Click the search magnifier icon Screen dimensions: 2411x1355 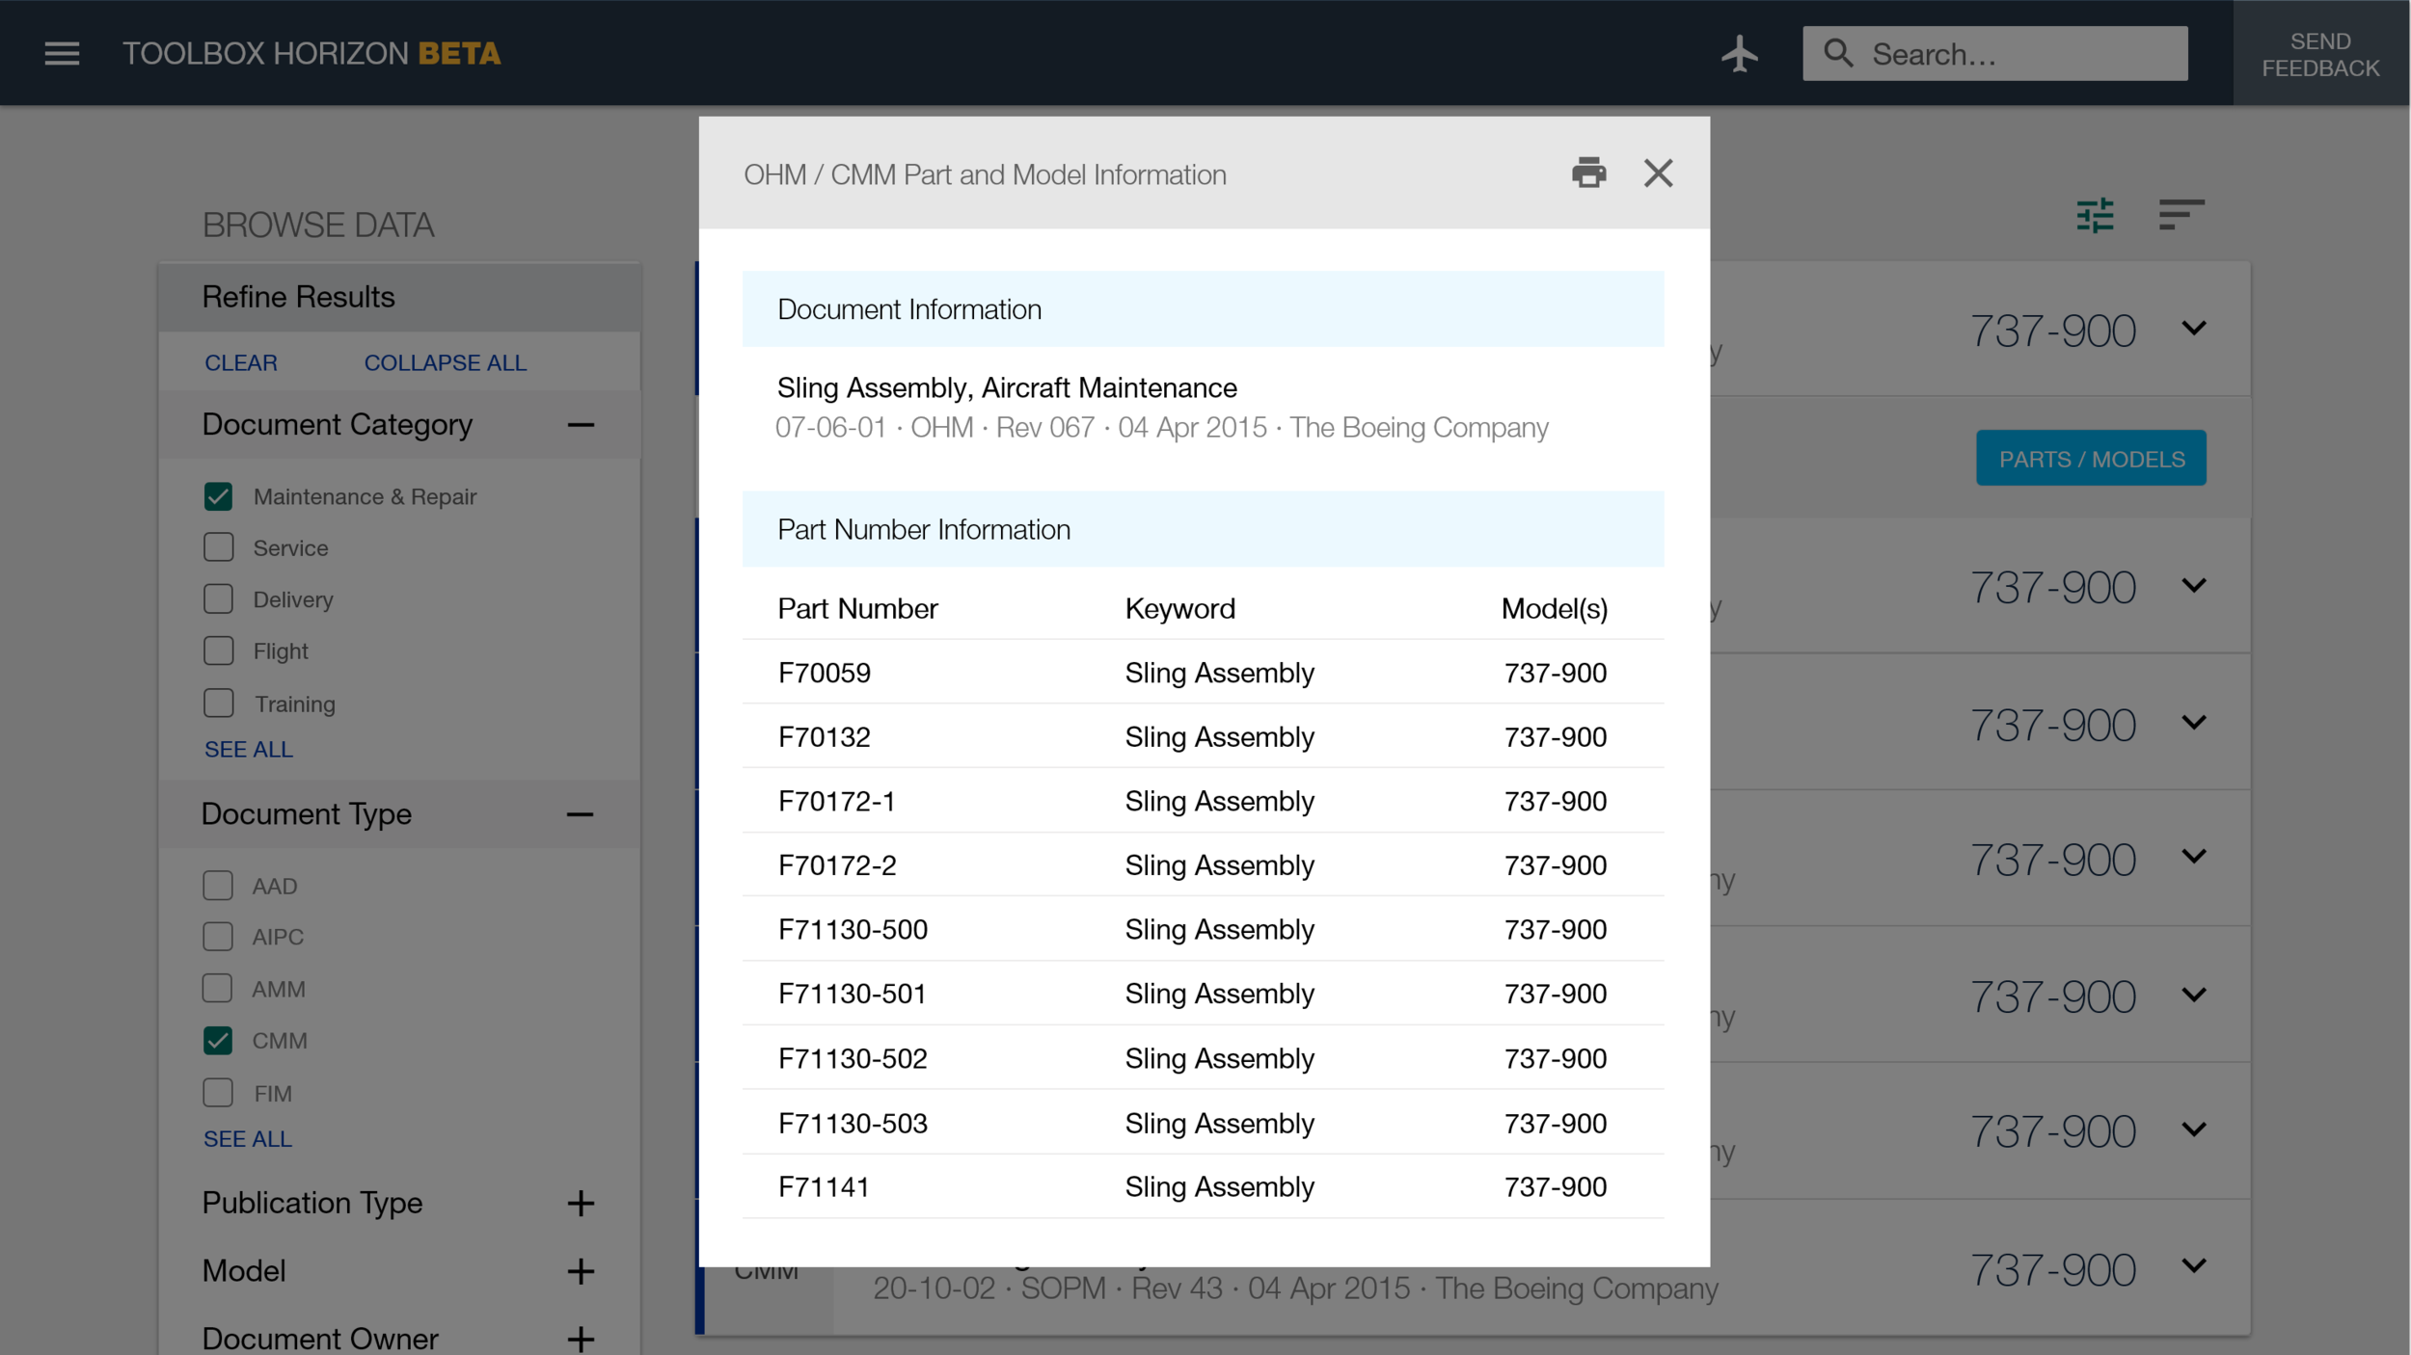point(1839,53)
